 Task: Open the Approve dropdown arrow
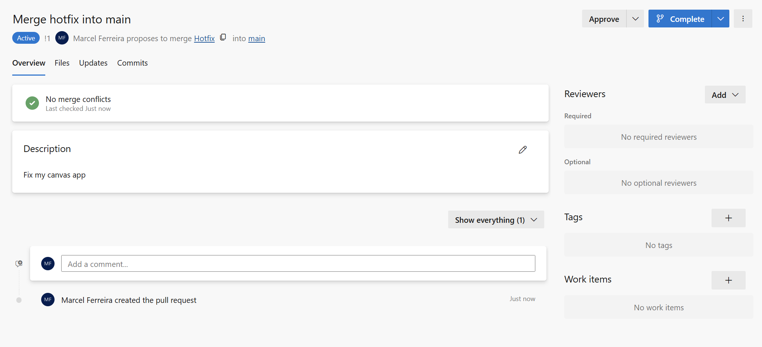(x=635, y=19)
